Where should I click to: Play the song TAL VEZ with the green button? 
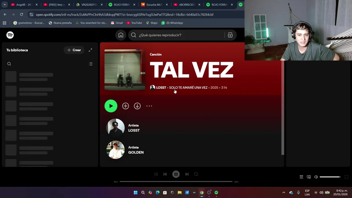tap(111, 106)
